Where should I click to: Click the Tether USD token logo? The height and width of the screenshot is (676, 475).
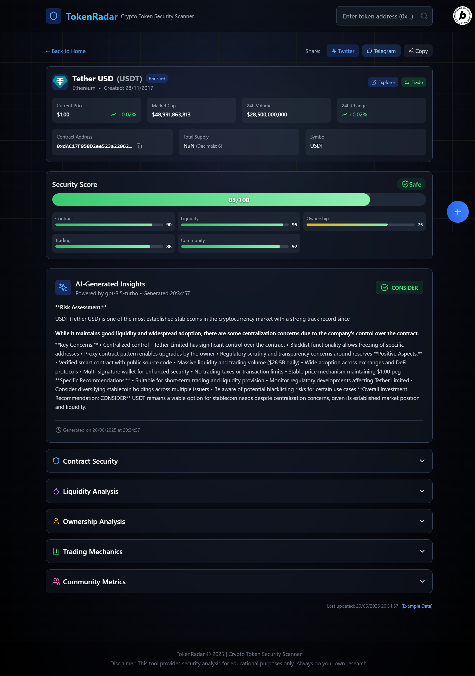click(60, 82)
